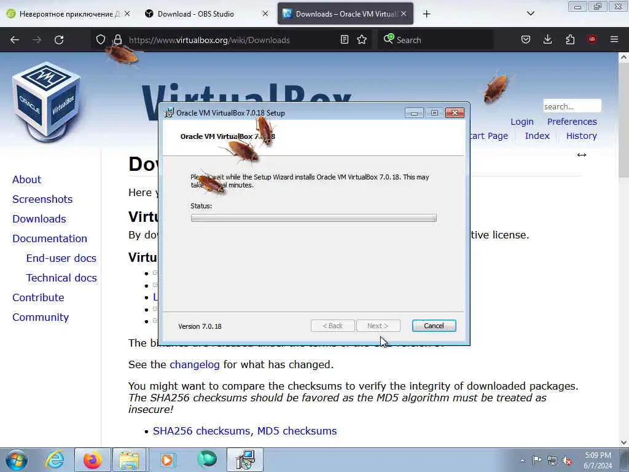
Task: Open the History link
Action: pyautogui.click(x=581, y=136)
